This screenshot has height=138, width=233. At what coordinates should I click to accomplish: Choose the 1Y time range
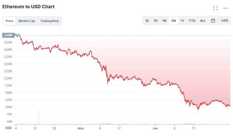pos(182,21)
